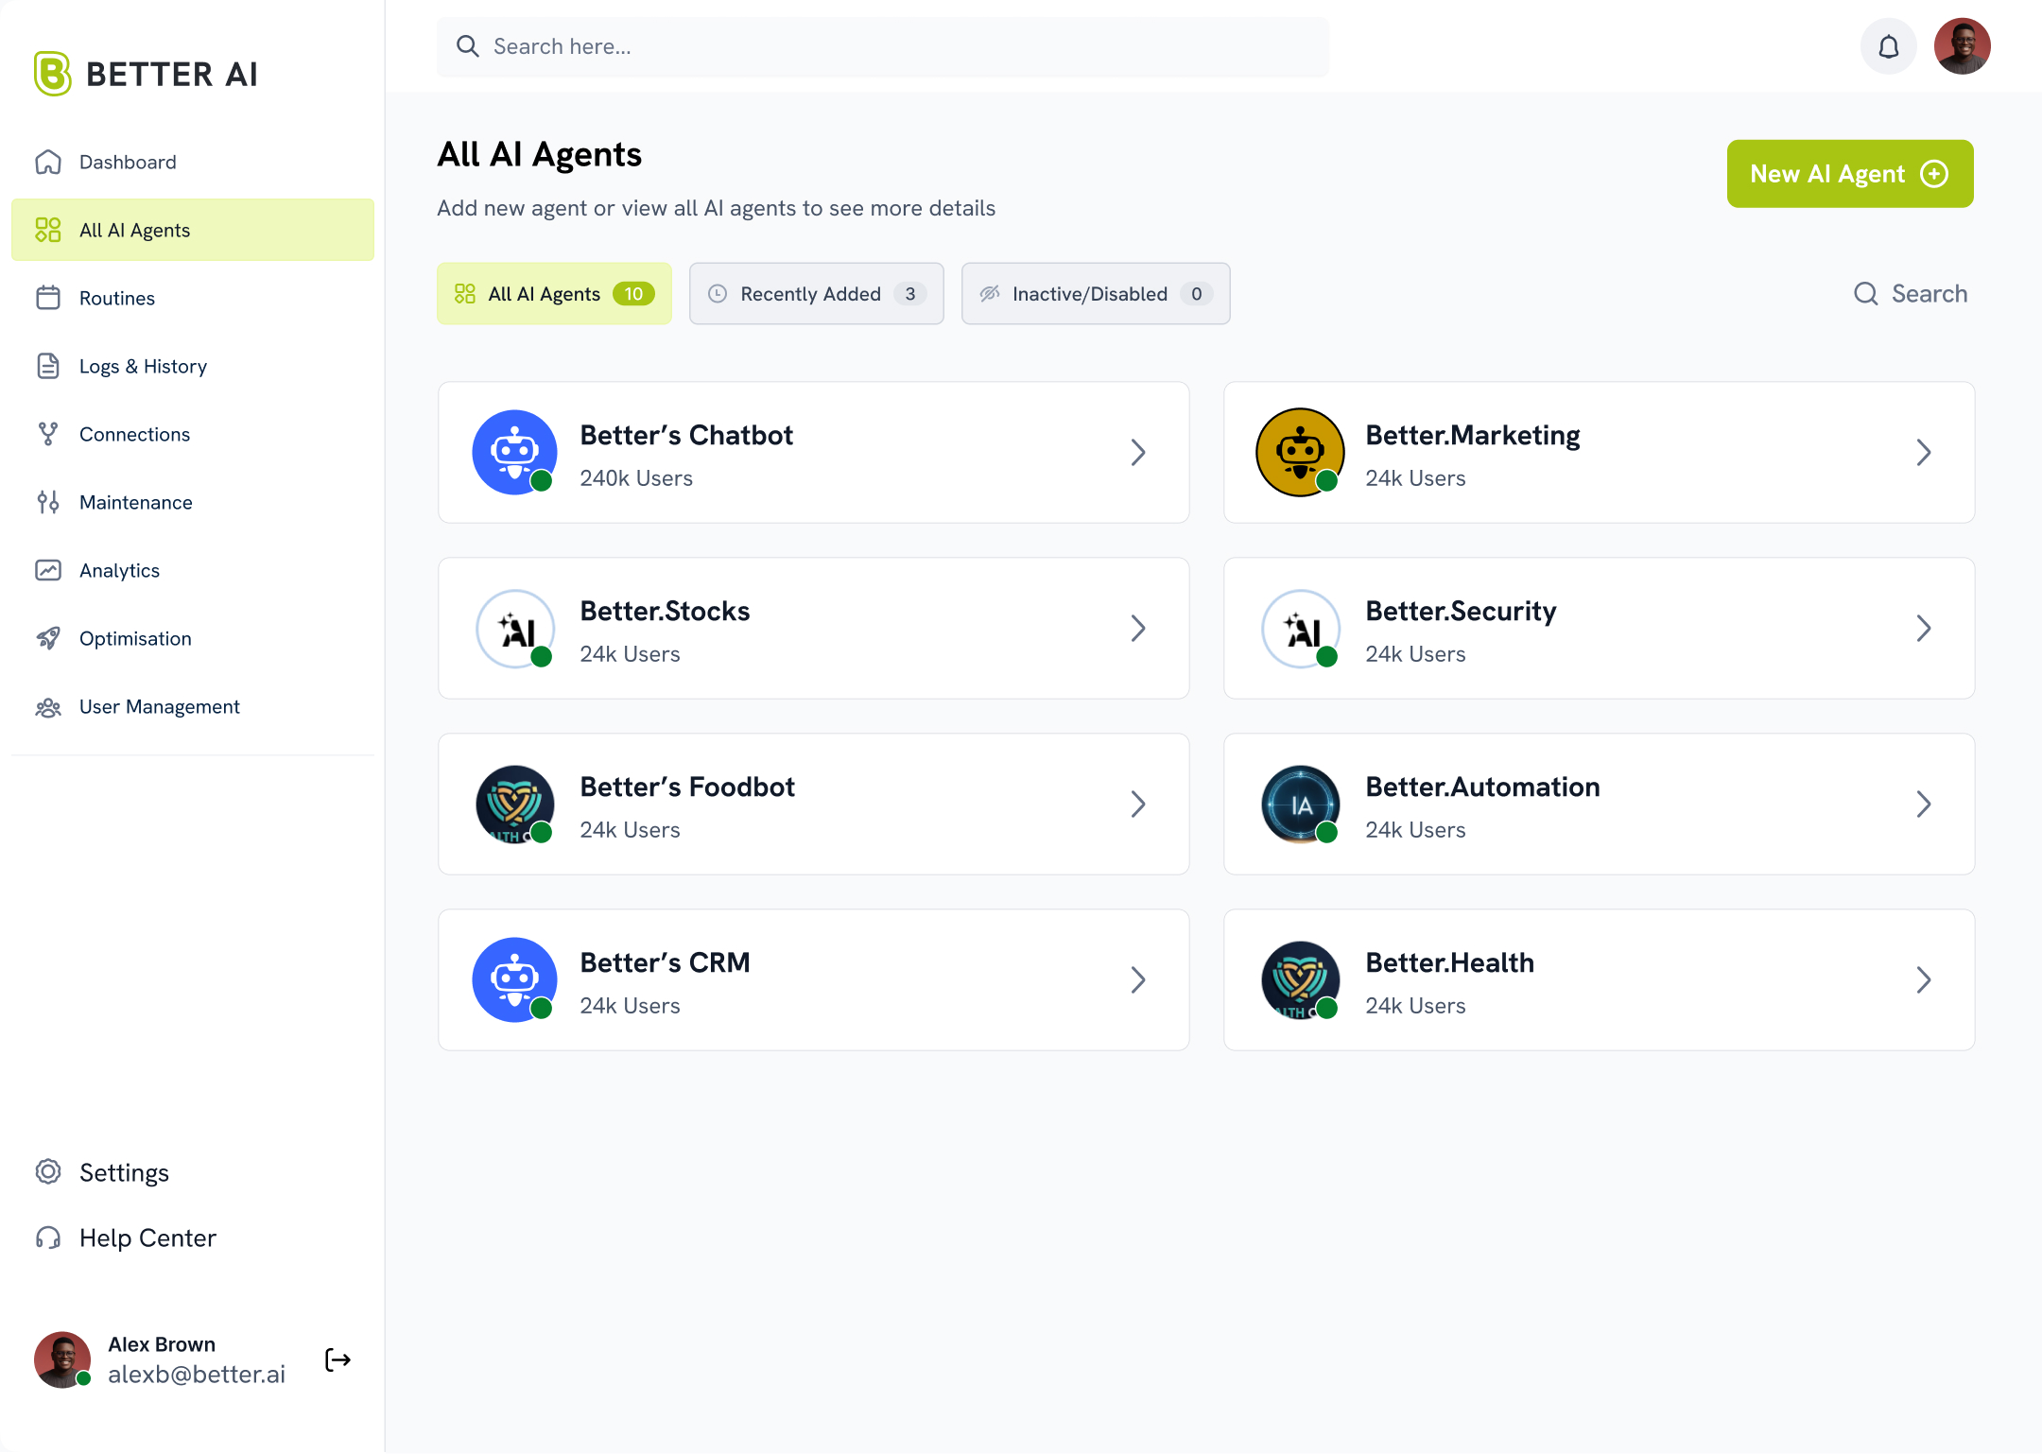Expand the Better.Security chevron arrow
Screen dimensions: 2042x1454
[1923, 629]
